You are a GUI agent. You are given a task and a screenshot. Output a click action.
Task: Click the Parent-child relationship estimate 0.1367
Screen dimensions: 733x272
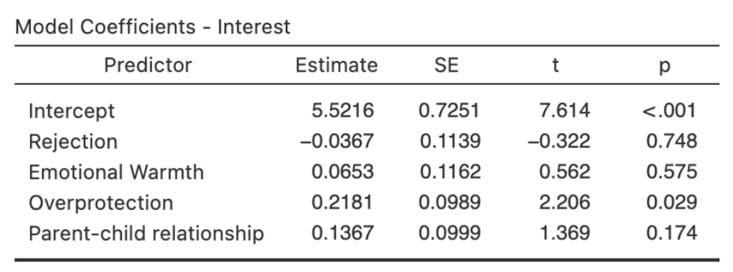pyautogui.click(x=342, y=233)
